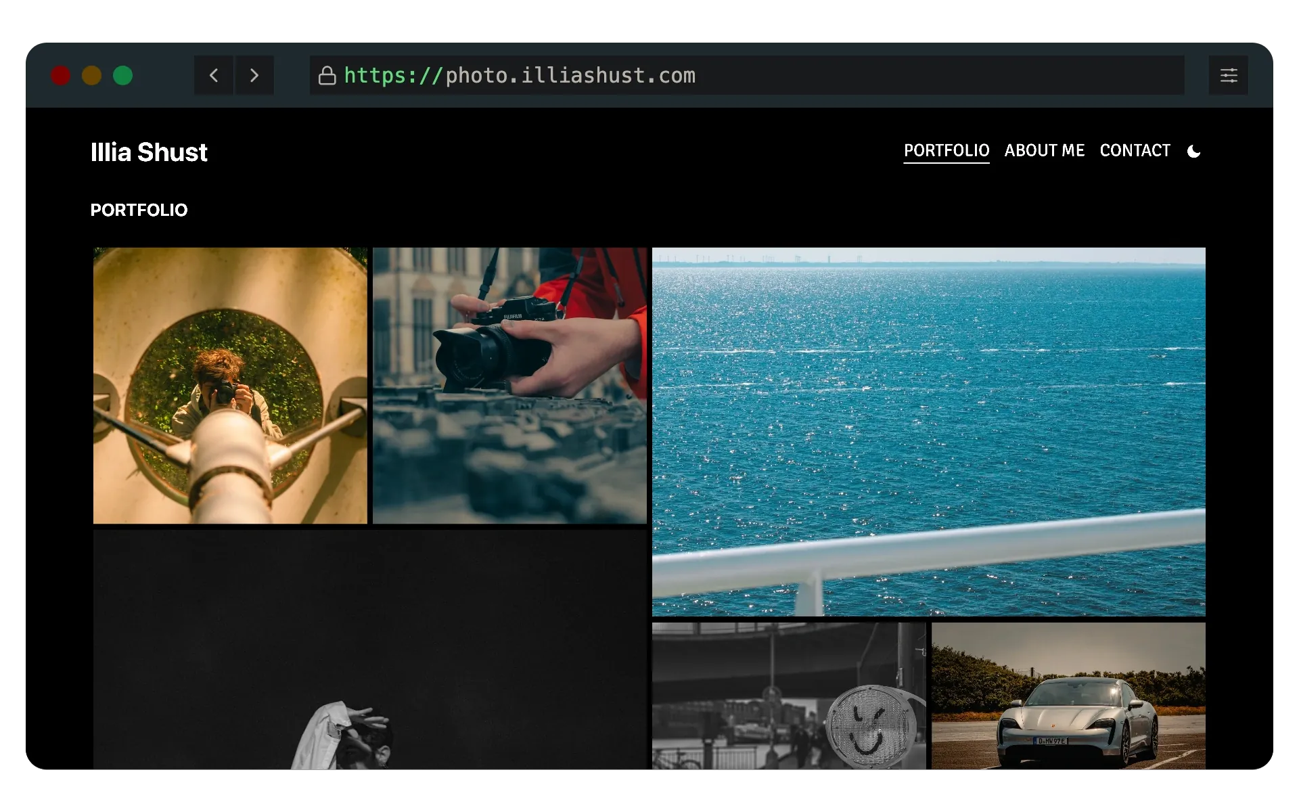
Task: Click the PORTFOLIO page heading text
Action: 139,210
